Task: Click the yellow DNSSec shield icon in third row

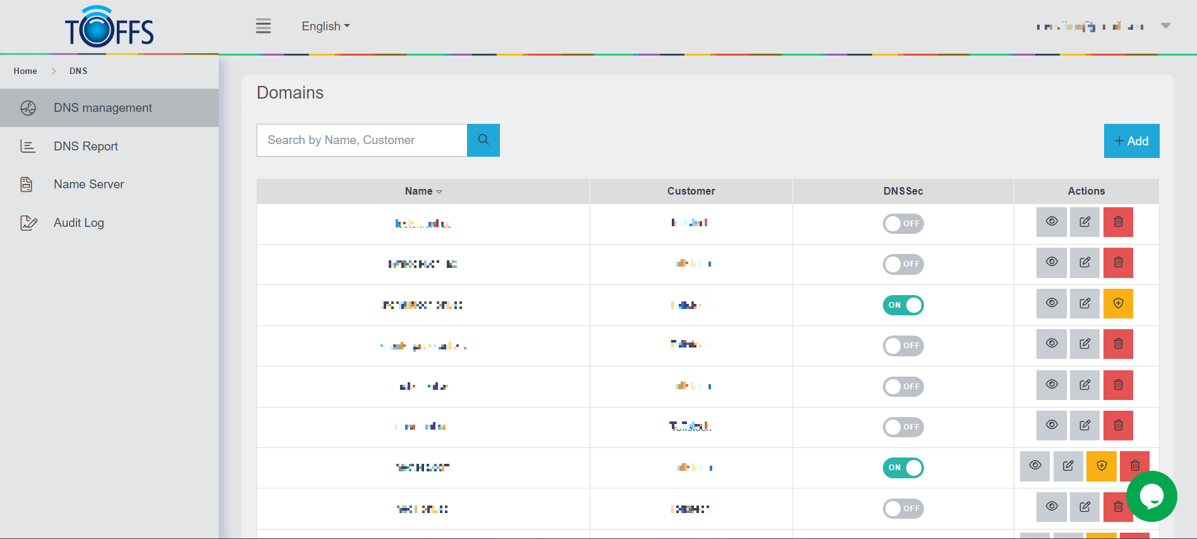Action: point(1117,303)
